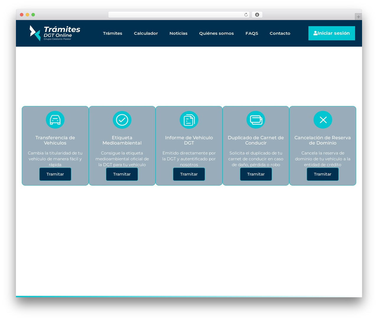Select the Duplicado de Carnet de Conducir heading
Screen dimensions: 378x320
(x=256, y=140)
